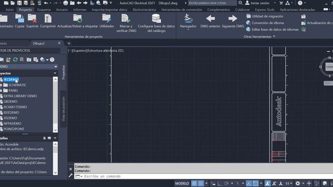
Task: Toggle MODELO space button
Action: click(182, 183)
